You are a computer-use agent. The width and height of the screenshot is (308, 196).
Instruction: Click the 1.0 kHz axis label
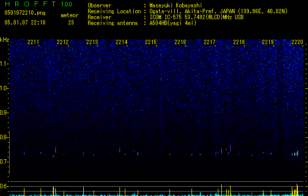tap(4, 88)
